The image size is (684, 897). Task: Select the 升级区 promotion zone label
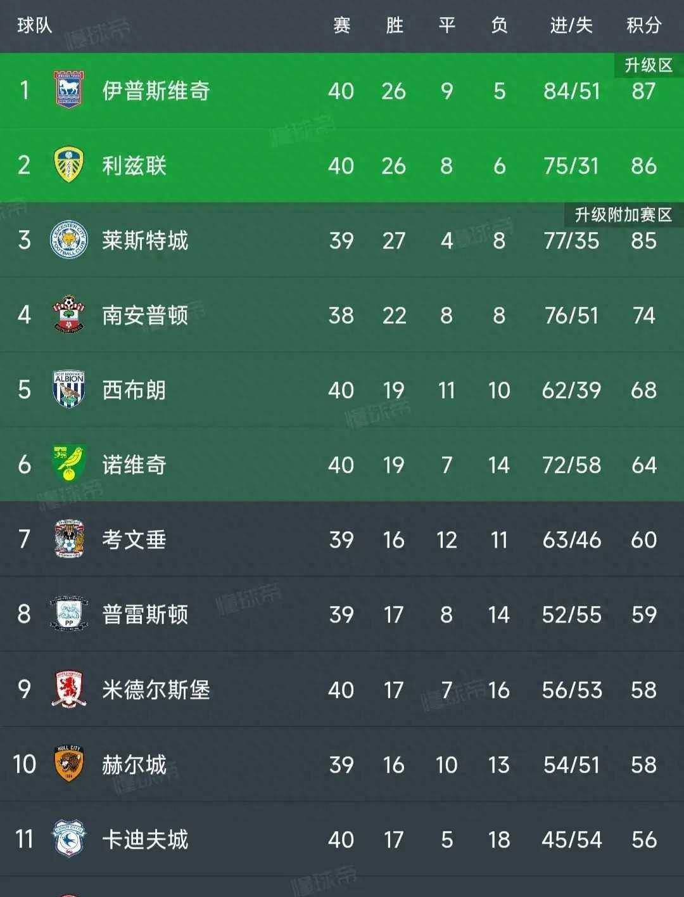click(x=649, y=65)
